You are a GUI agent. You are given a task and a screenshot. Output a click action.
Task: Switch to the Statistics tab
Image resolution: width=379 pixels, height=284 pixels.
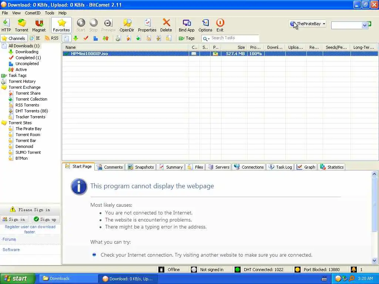pos(332,167)
